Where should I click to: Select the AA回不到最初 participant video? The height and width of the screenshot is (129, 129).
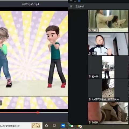click(x=108, y=90)
